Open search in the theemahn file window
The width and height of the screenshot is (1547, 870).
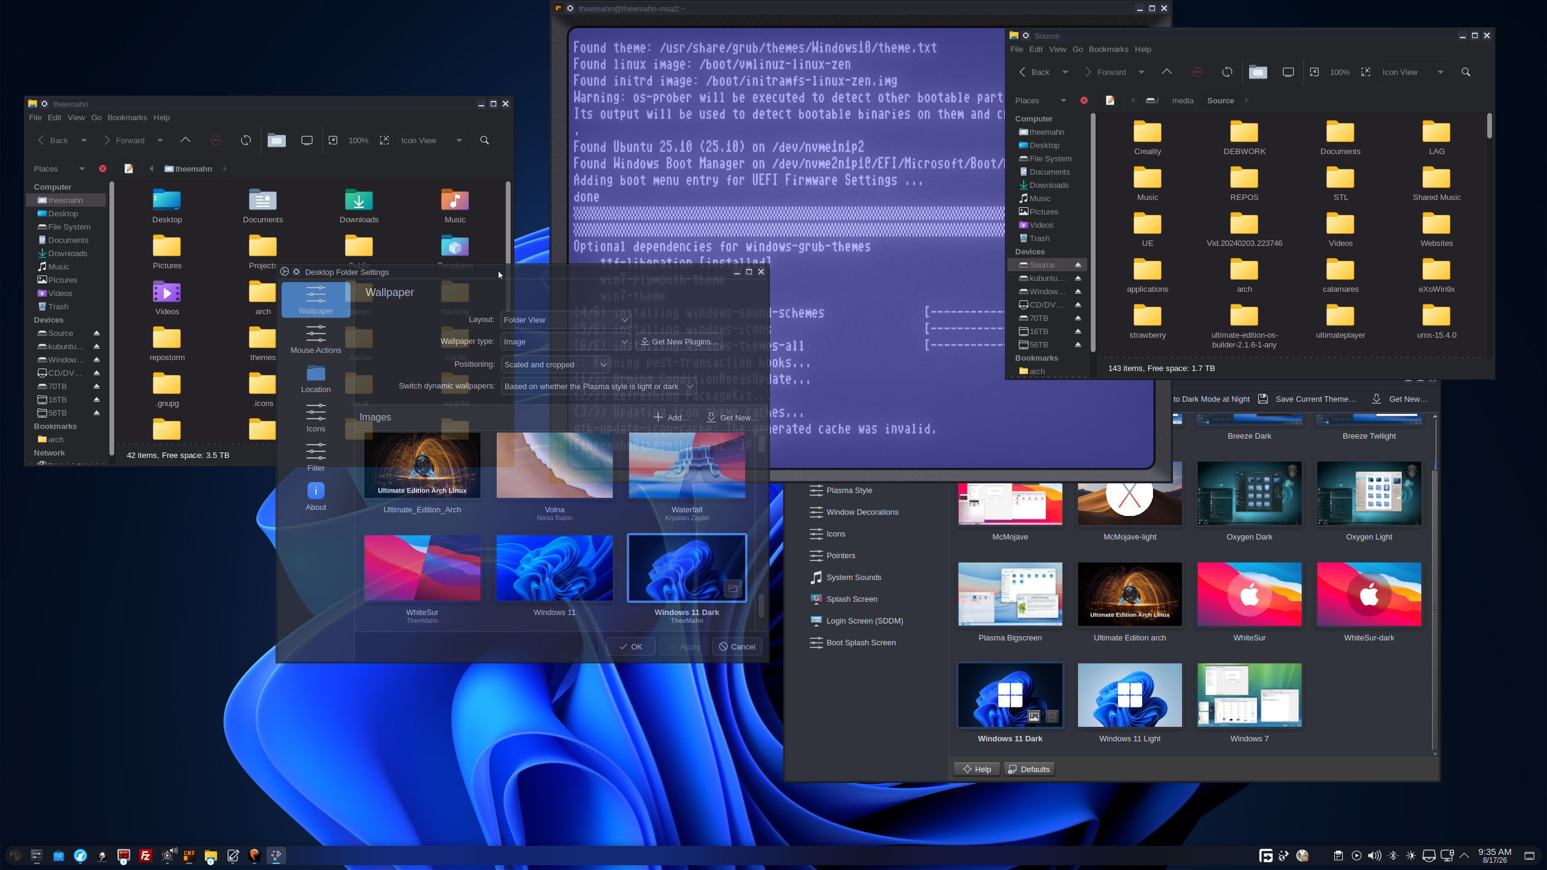pos(485,140)
